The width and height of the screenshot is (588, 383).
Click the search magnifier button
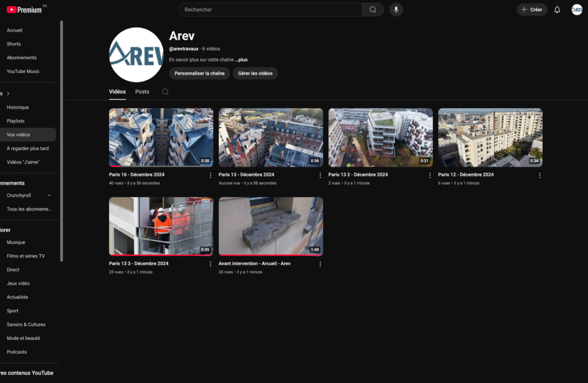coord(373,10)
